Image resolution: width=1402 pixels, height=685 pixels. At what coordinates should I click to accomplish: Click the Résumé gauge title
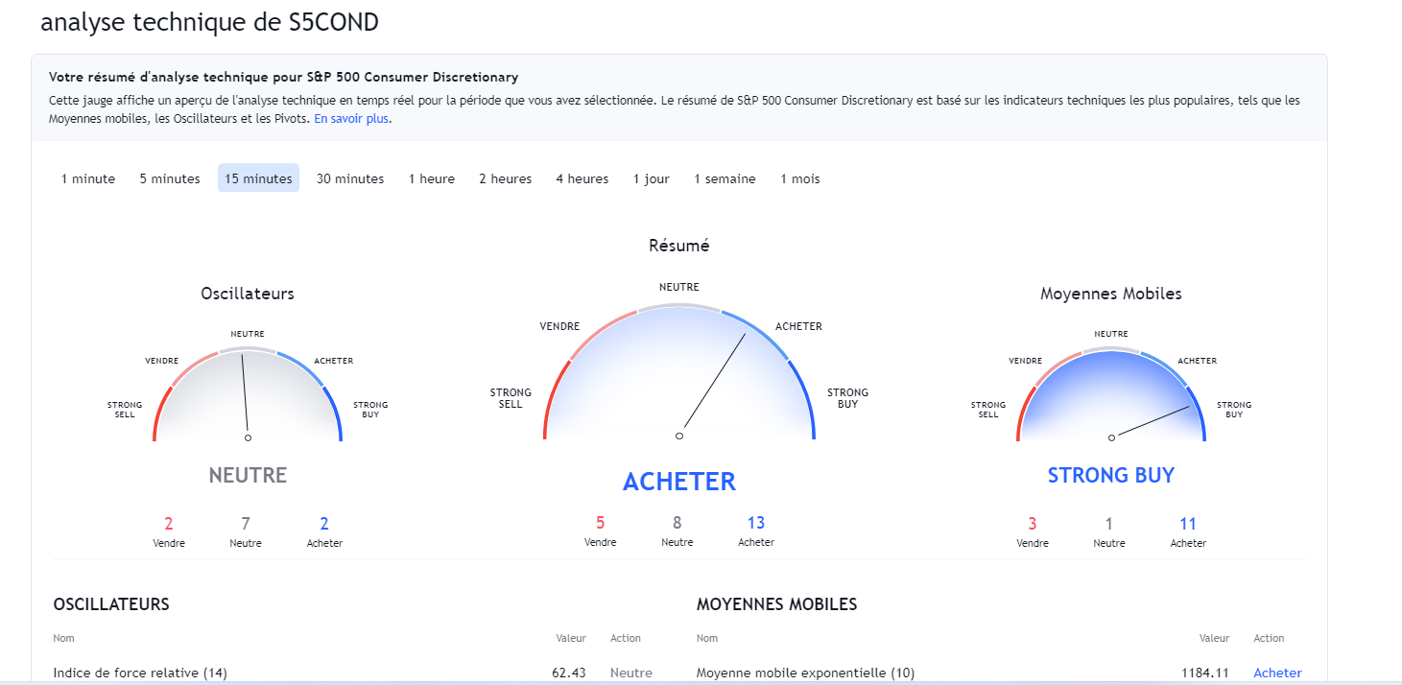(679, 246)
